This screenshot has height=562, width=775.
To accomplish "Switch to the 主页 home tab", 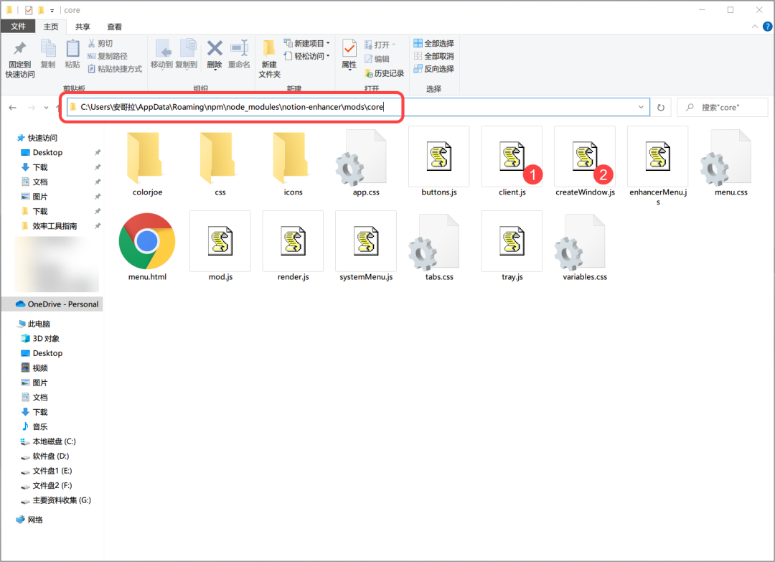I will tap(51, 26).
